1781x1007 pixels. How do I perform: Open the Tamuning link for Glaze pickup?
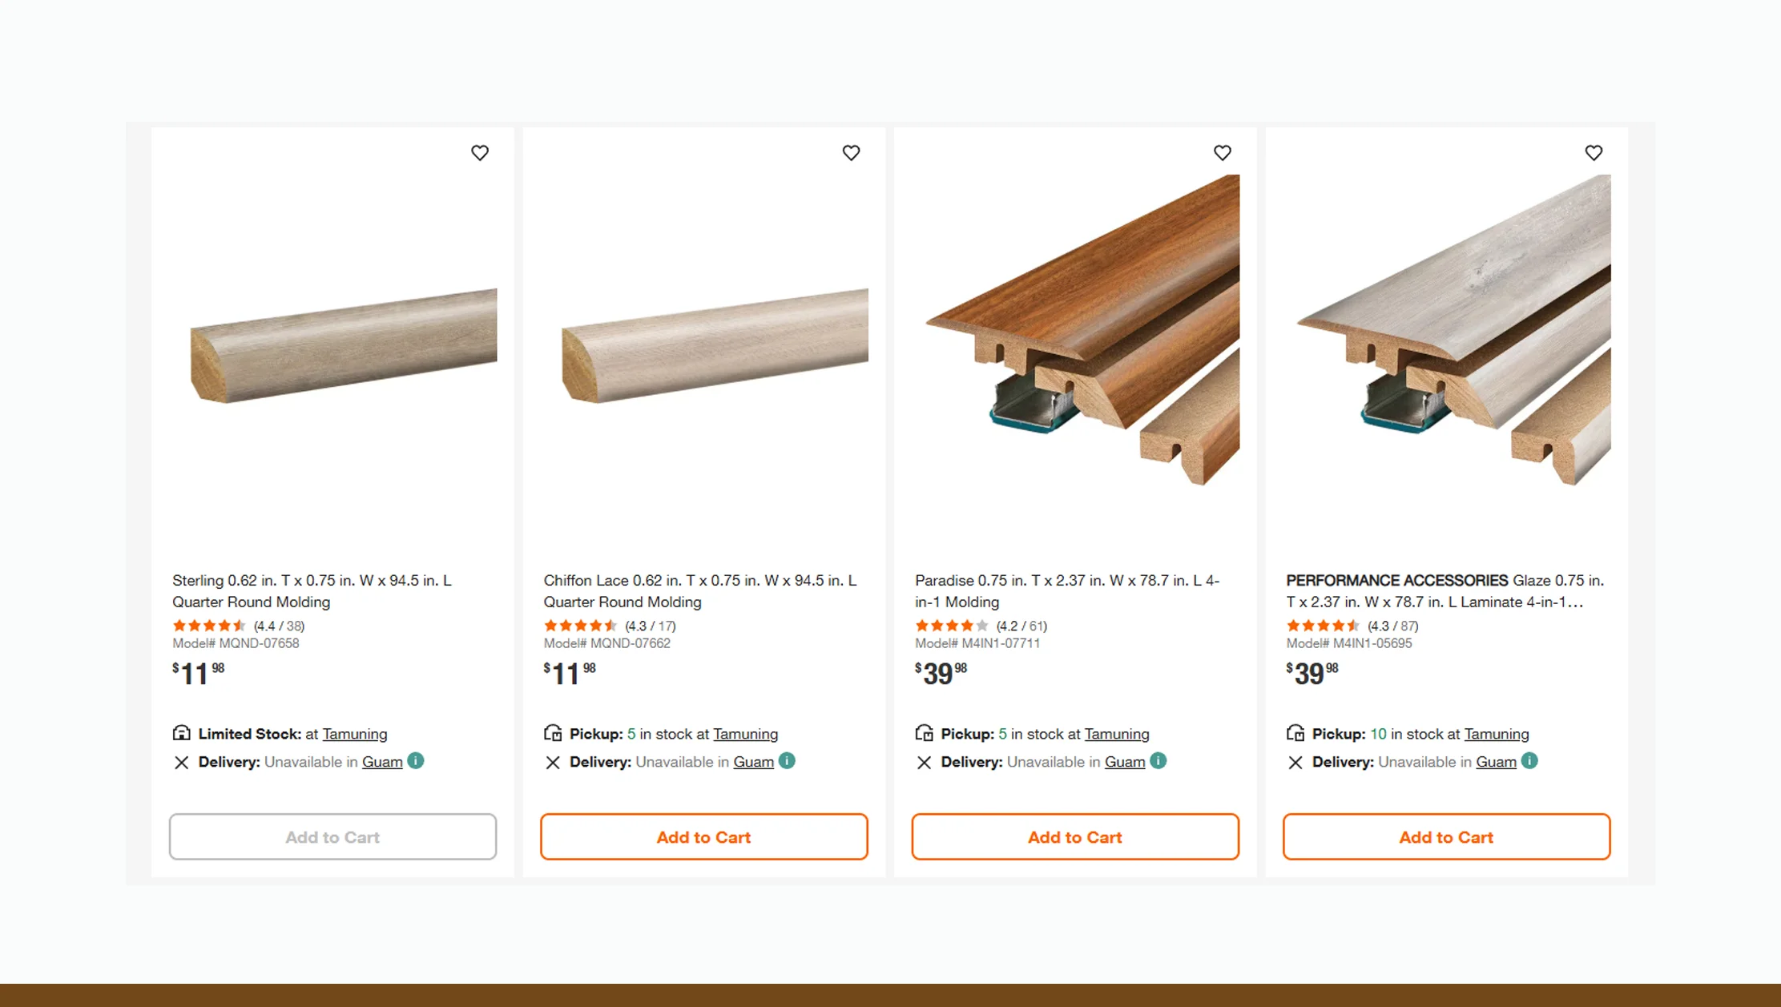click(x=1497, y=734)
